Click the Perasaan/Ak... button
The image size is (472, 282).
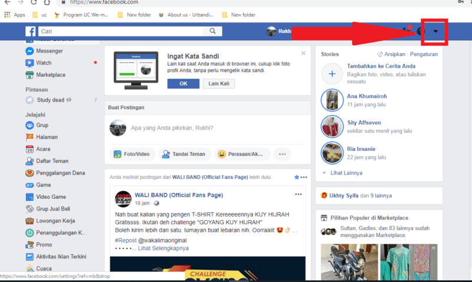point(242,154)
